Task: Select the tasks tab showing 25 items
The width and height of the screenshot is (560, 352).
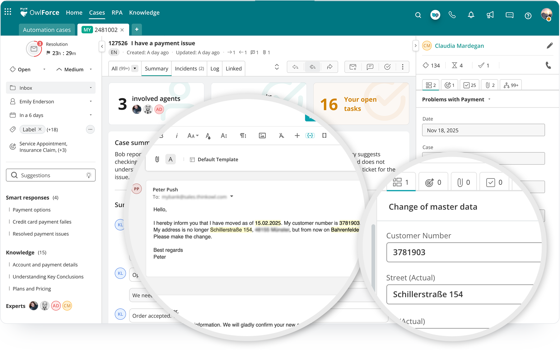Action: coord(469,84)
